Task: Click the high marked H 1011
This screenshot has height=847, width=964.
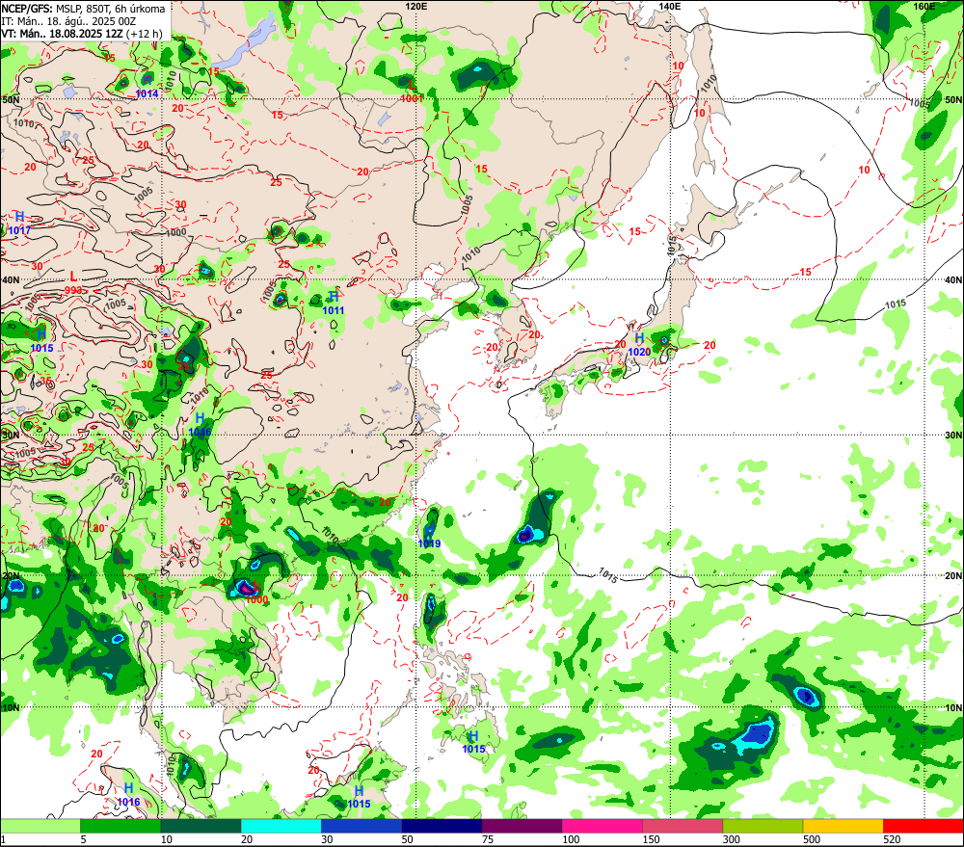Action: 334,304
